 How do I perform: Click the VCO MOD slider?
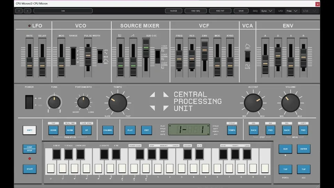point(61,66)
